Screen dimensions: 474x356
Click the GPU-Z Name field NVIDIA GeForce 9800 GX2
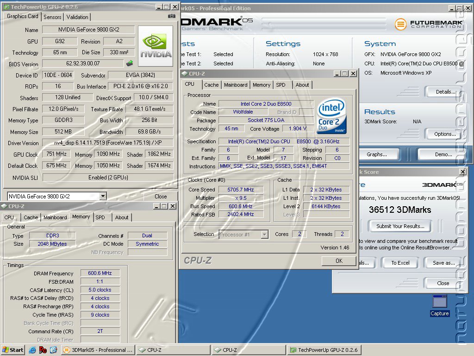[88, 30]
